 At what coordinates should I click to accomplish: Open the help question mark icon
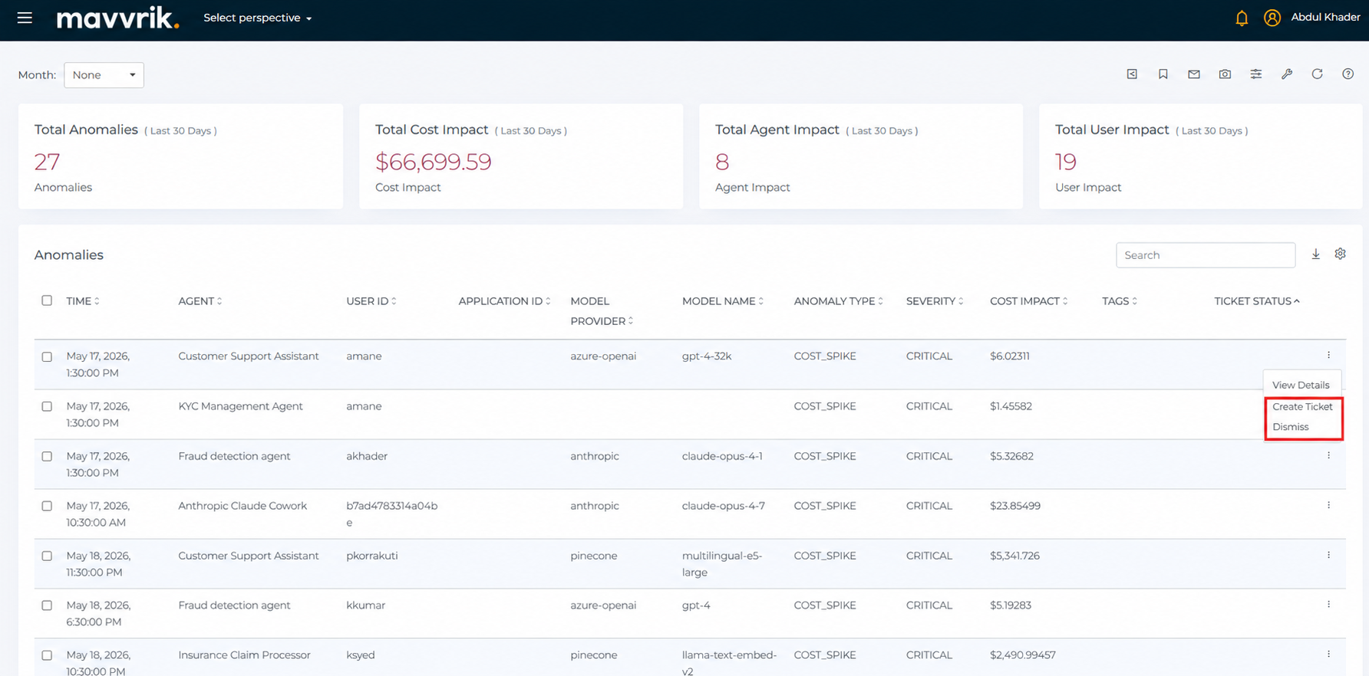click(1348, 74)
